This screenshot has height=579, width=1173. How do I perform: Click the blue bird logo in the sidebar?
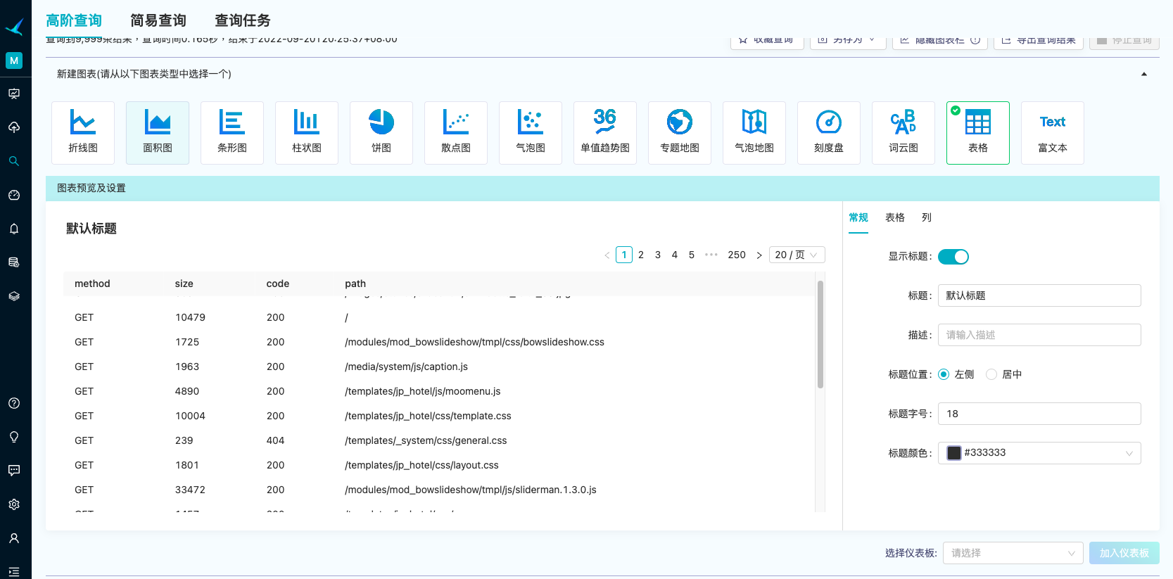14,27
